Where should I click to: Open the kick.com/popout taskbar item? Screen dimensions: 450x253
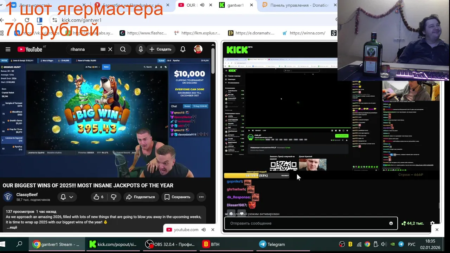(x=113, y=244)
